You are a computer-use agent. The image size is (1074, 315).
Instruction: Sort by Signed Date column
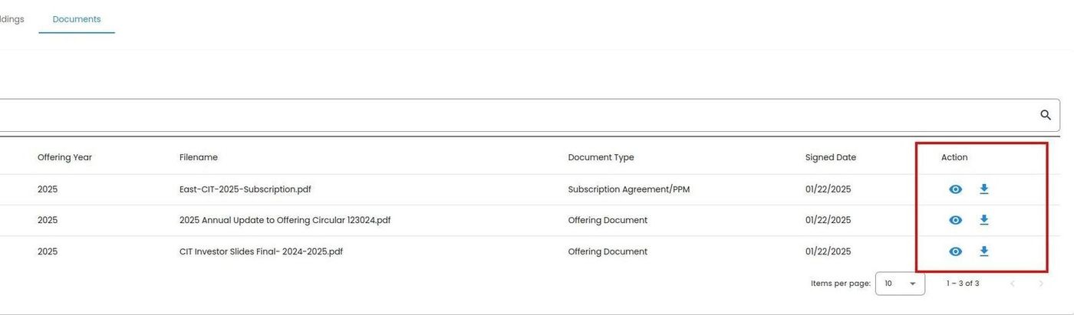click(x=830, y=157)
